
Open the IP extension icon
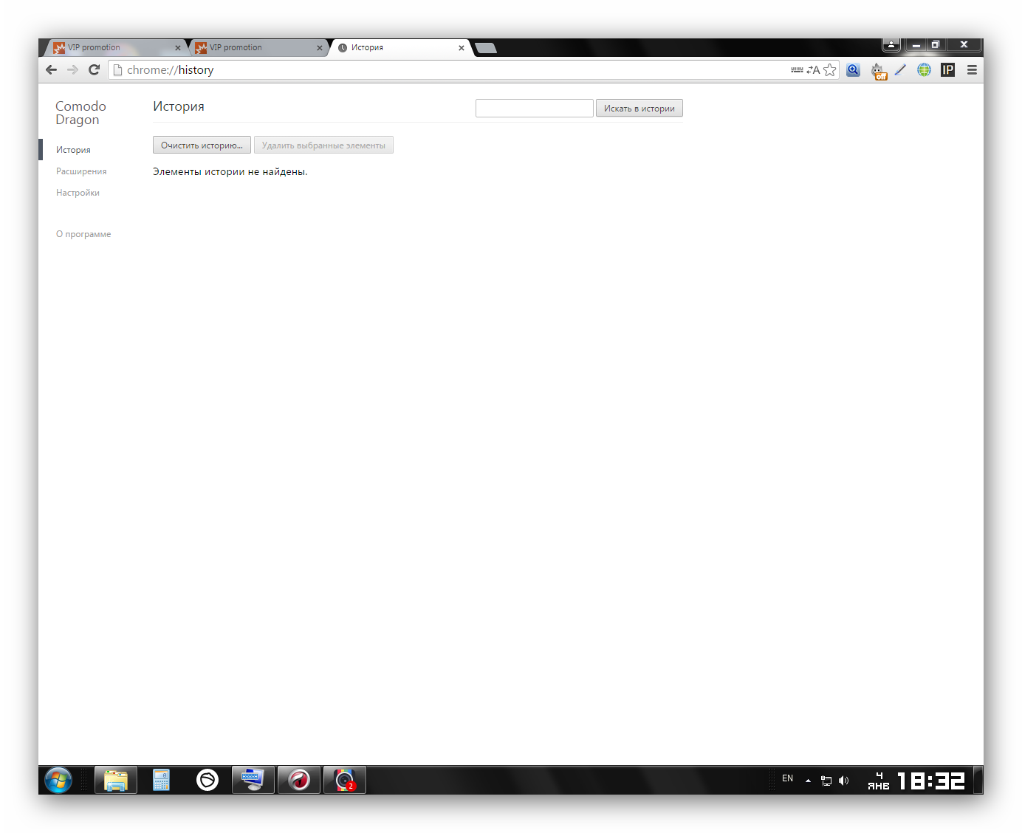pos(947,69)
